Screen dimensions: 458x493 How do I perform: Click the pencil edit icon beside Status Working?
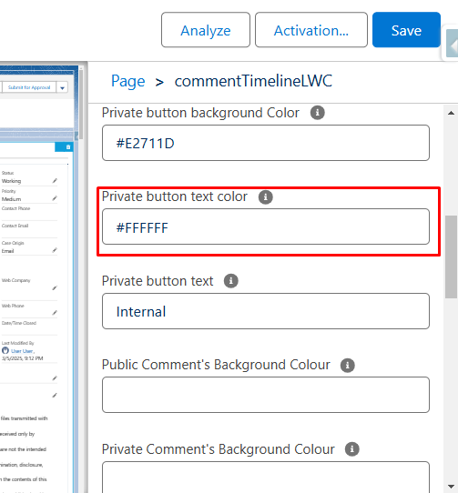click(x=55, y=180)
